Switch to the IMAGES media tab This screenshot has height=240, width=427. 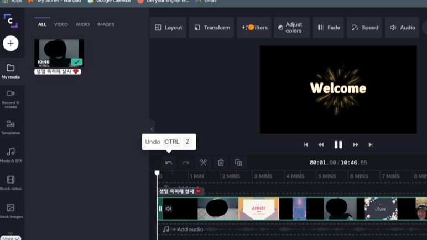coord(106,24)
